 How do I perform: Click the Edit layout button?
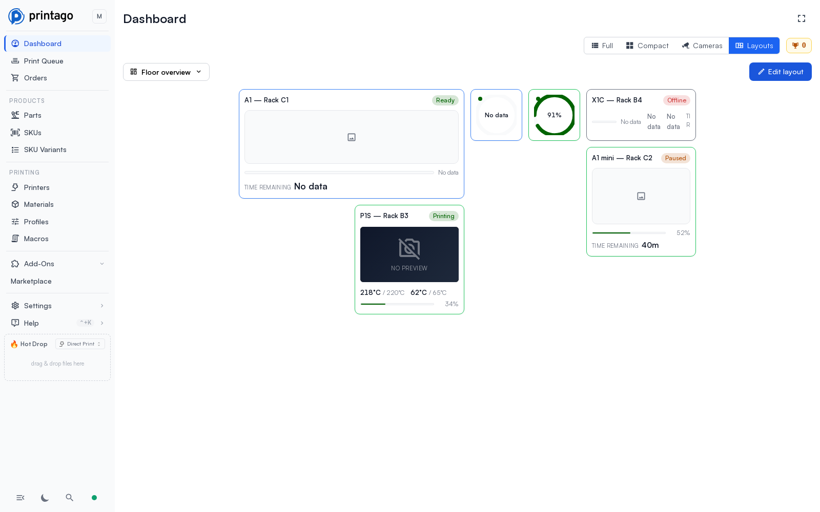tap(781, 72)
